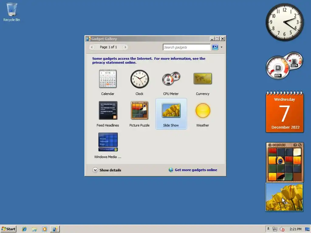Close the Gadget Gallery window

click(223, 39)
